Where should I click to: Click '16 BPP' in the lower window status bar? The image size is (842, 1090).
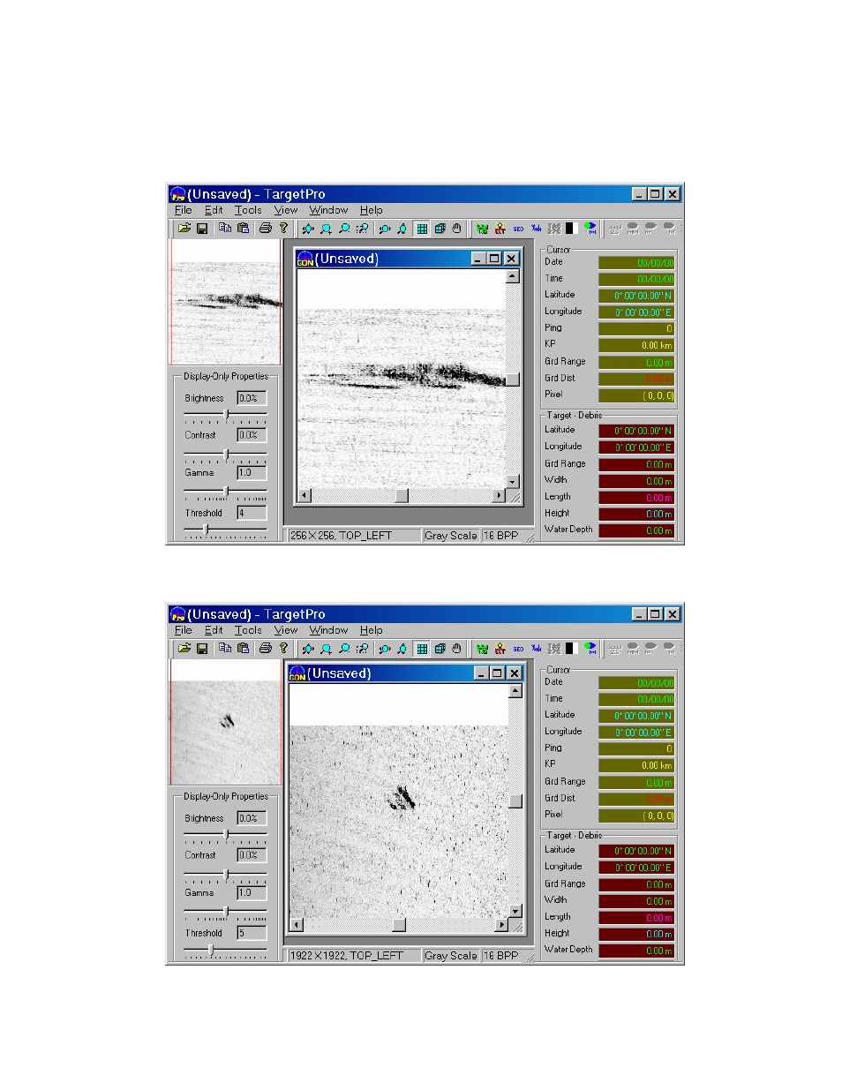501,956
